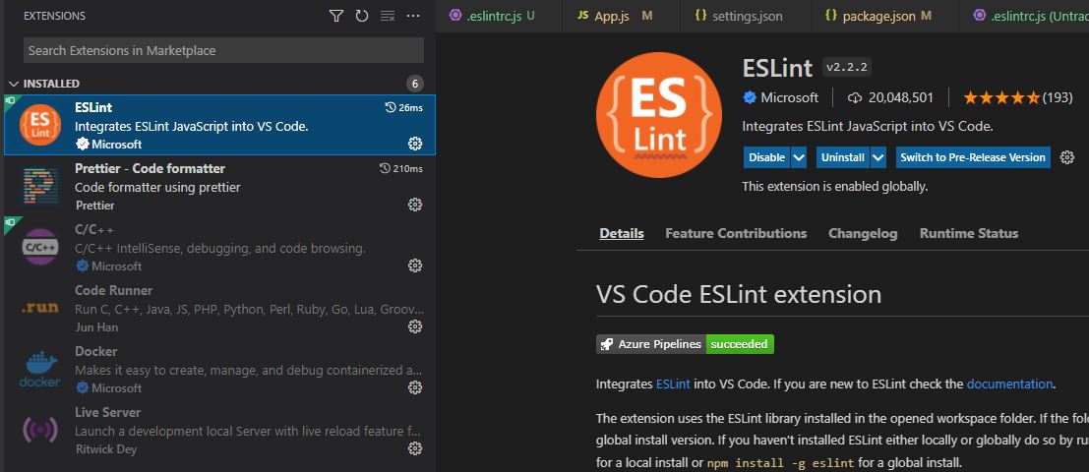The image size is (1089, 472).
Task: Click the Uninstall button
Action: coord(842,157)
